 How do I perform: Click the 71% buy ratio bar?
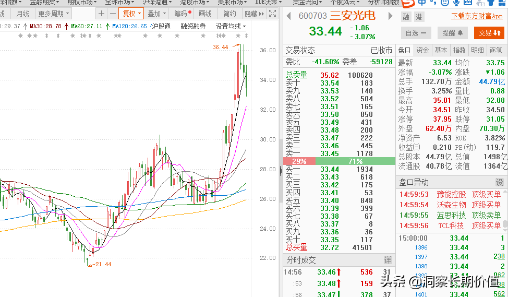[x=355, y=161]
